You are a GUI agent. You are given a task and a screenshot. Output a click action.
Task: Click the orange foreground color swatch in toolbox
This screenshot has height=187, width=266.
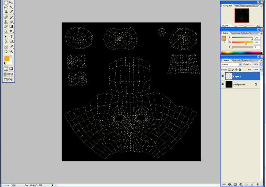point(7,58)
